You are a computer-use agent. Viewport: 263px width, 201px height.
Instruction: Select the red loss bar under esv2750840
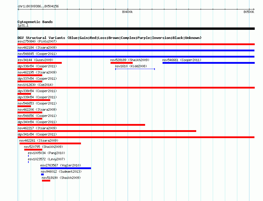[136, 44]
